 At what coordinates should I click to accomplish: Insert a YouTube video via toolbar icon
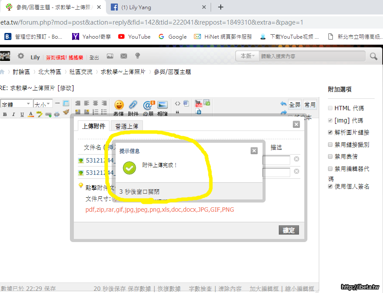[198, 104]
